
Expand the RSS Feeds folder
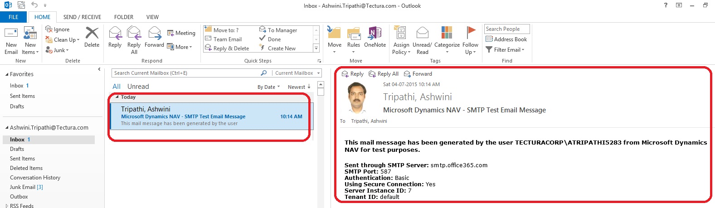[7, 206]
